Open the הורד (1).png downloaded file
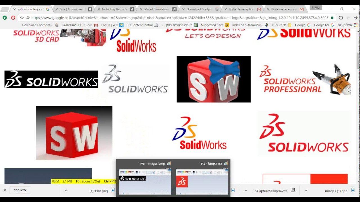Viewport: 360px width, 202px height. pyautogui.click(x=99, y=191)
